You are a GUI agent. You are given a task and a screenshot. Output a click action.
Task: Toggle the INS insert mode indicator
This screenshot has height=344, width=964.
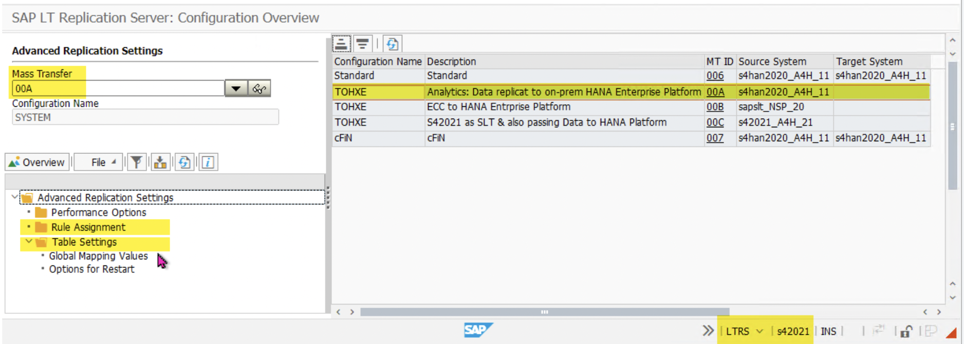[828, 331]
